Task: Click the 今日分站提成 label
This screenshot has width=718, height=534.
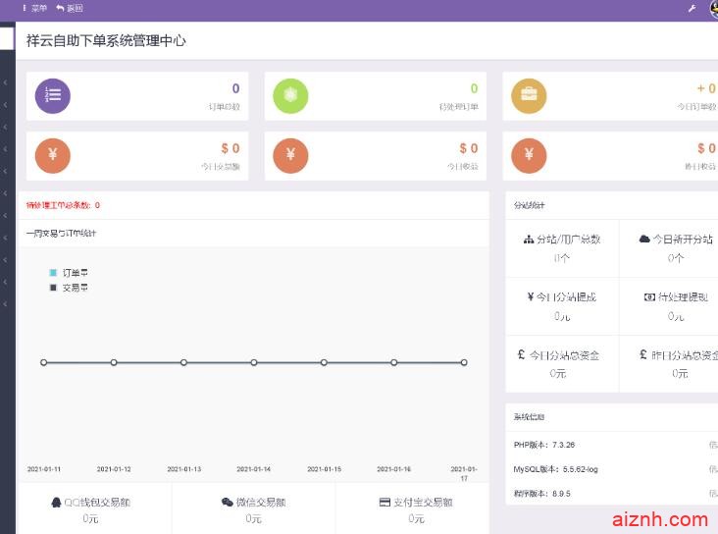Action: pyautogui.click(x=566, y=297)
